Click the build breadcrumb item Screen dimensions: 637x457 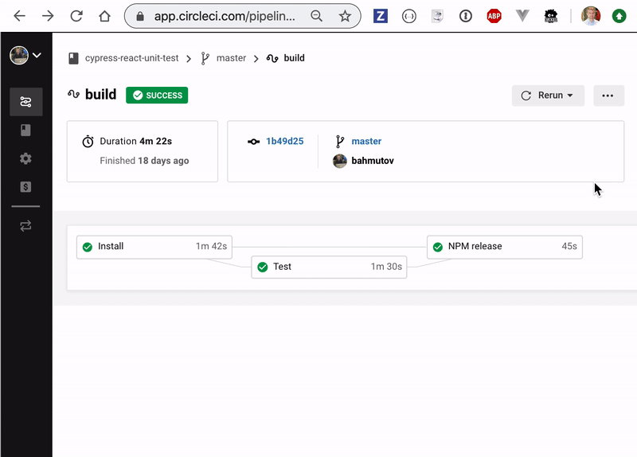(294, 58)
